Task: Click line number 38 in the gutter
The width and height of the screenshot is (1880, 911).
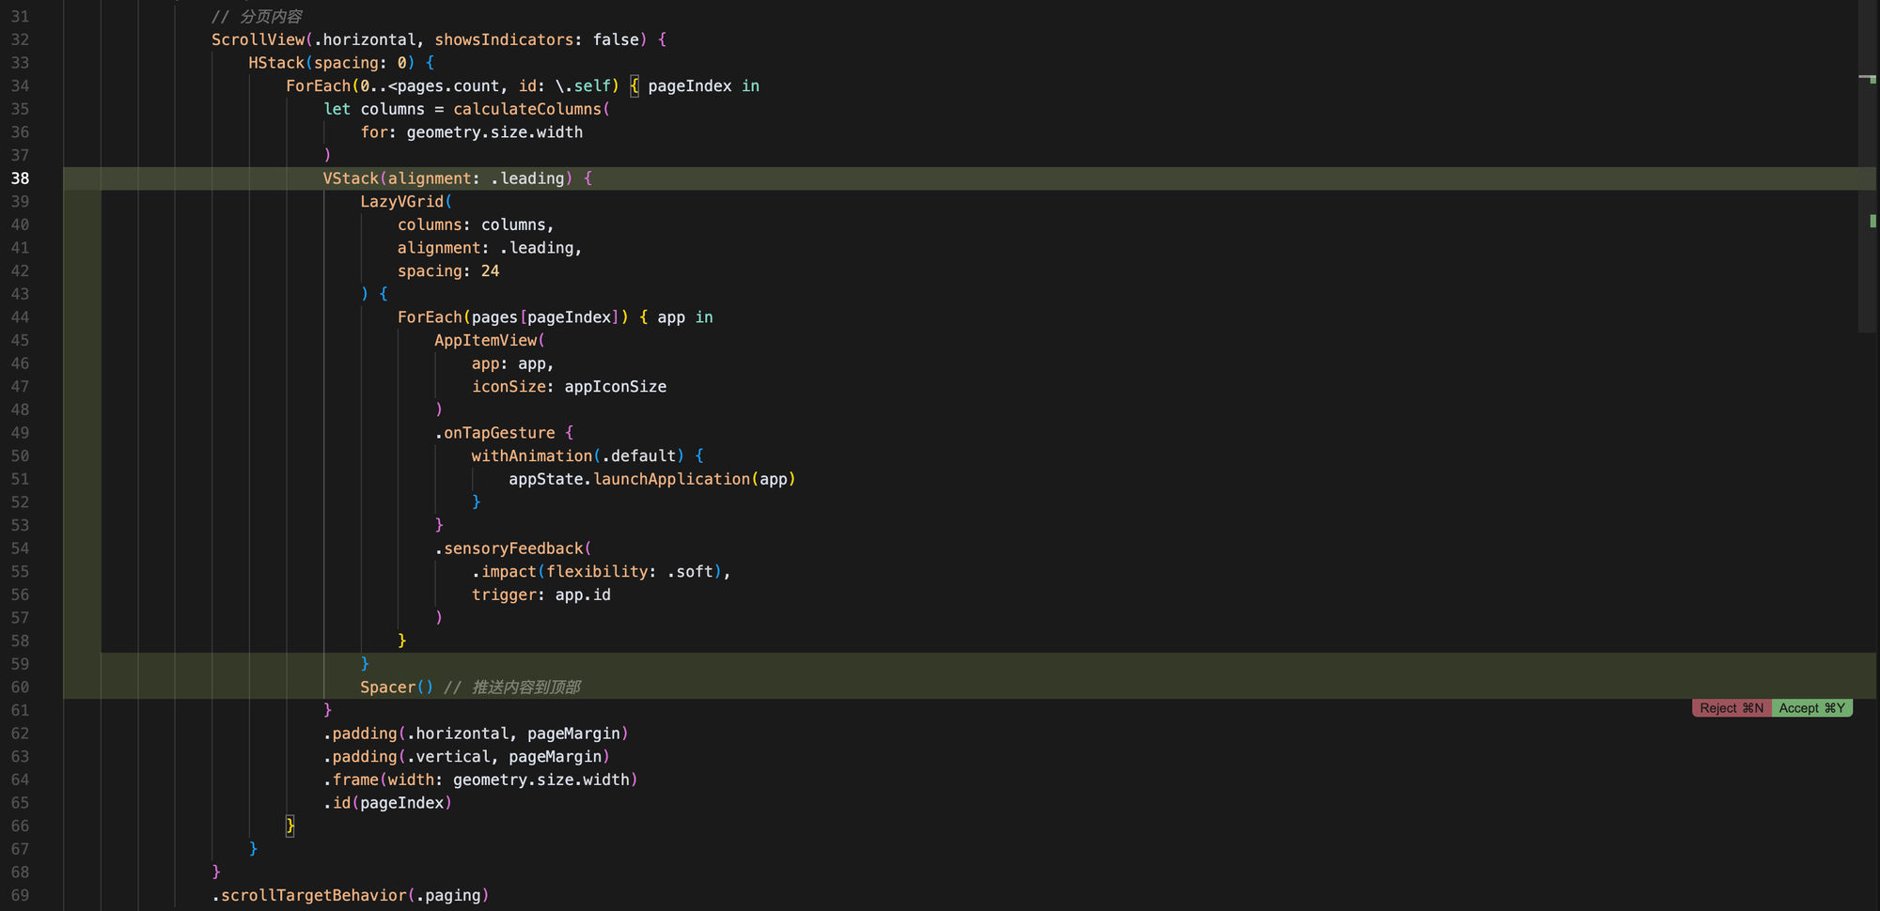Action: click(x=20, y=178)
